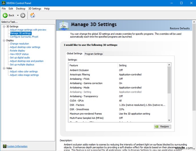
Task: Go to the Home page icon
Action: [x=33, y=15]
